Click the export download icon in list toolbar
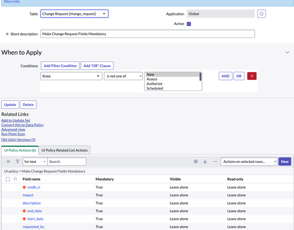The width and height of the screenshot is (294, 230). click(205, 161)
